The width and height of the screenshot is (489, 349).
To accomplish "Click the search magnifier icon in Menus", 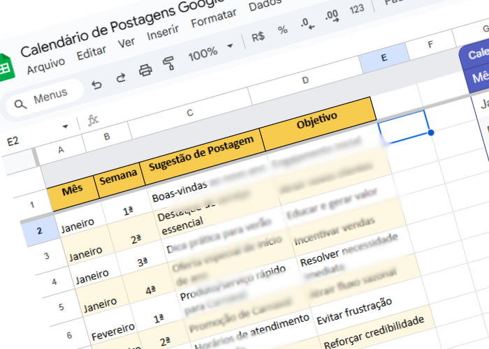I will 20,105.
